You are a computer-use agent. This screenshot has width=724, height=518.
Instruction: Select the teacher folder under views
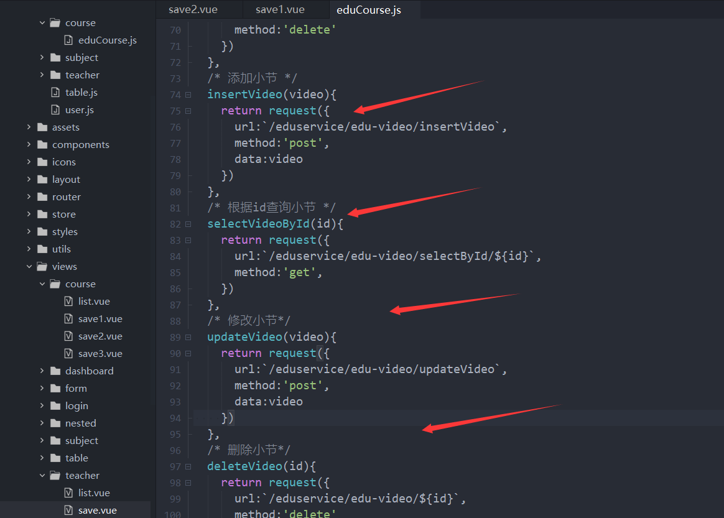82,476
